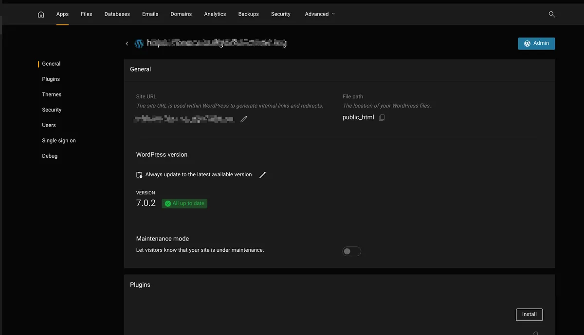Open Themes in the sidebar
Screen dimensions: 584x335
pos(52,94)
